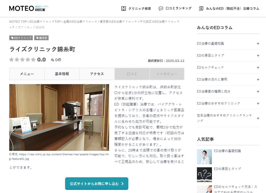Open the クリニック検索 menu item

[139, 9]
